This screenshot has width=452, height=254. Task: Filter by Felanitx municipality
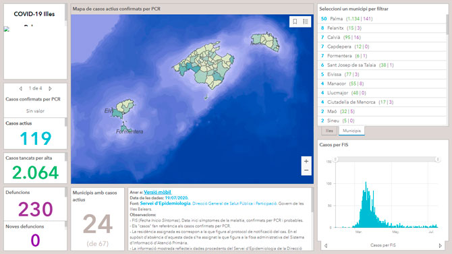tap(382, 28)
